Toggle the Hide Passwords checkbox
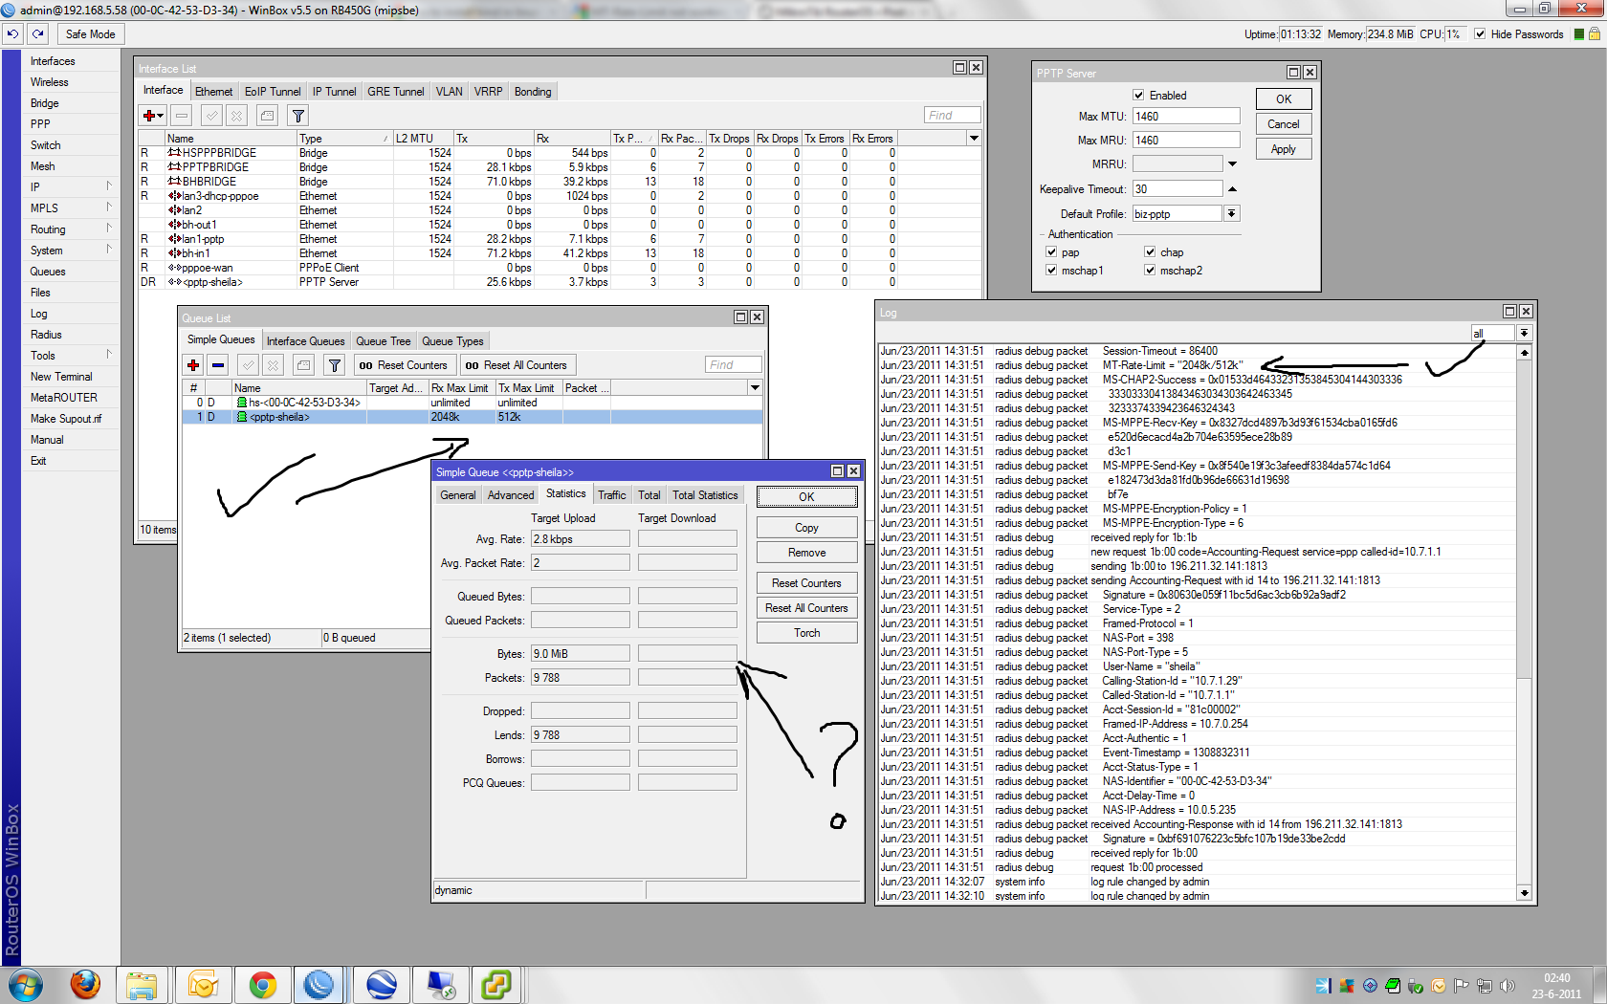Viewport: 1607px width, 1004px height. coord(1480,34)
